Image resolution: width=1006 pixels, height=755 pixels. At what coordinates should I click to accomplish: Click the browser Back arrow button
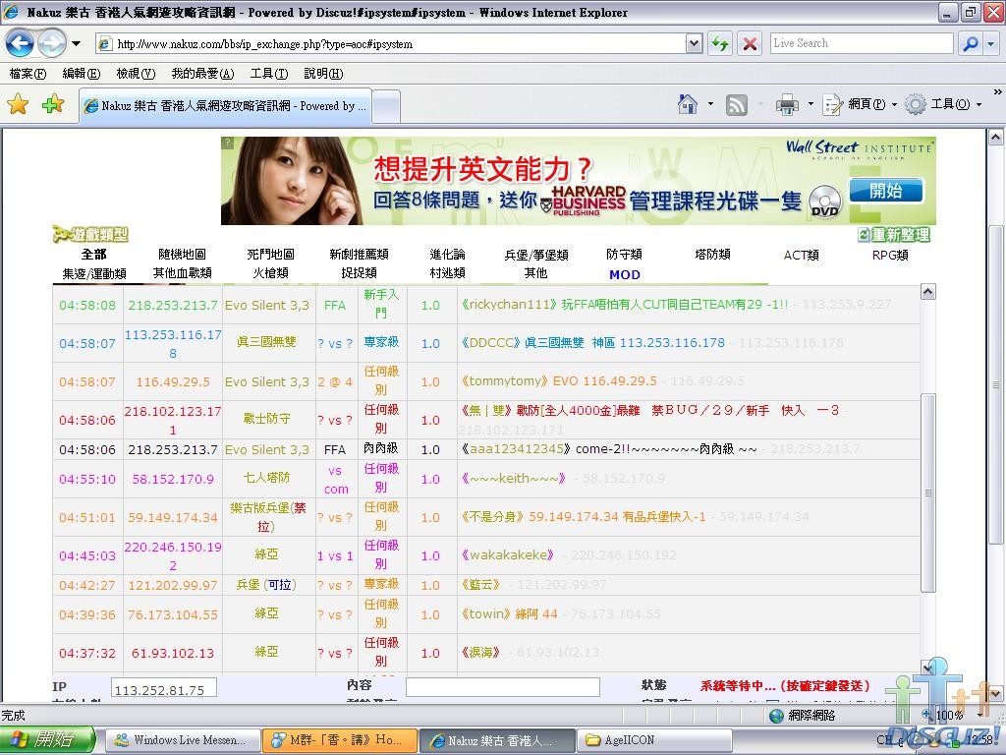tap(20, 43)
